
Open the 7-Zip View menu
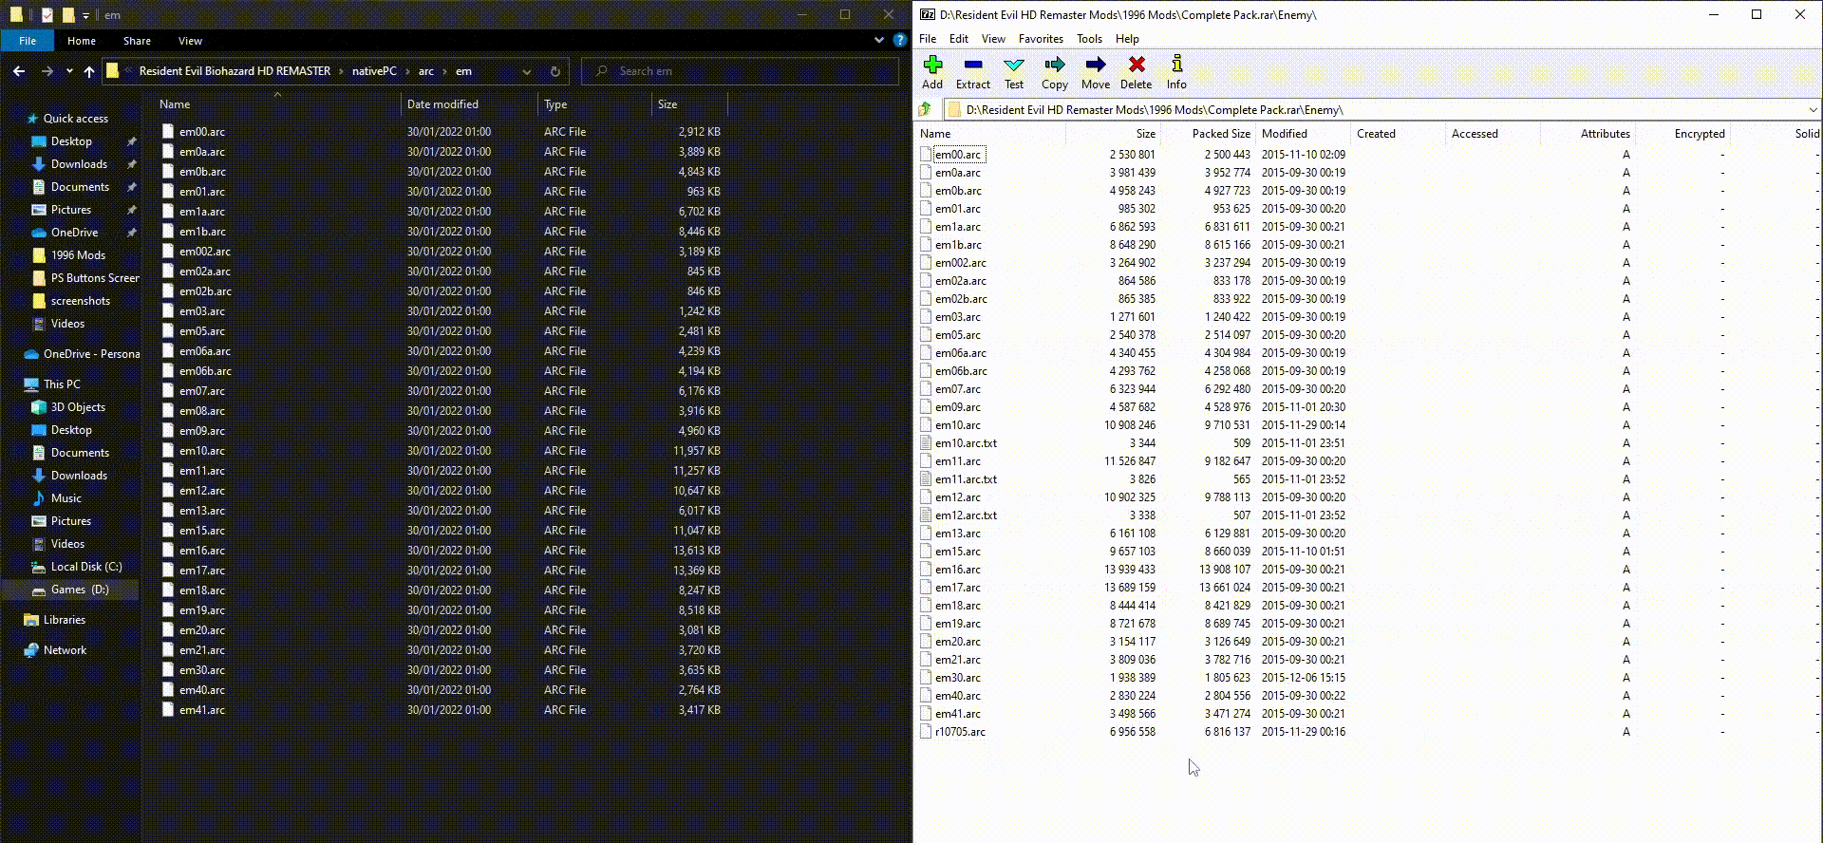coord(993,39)
